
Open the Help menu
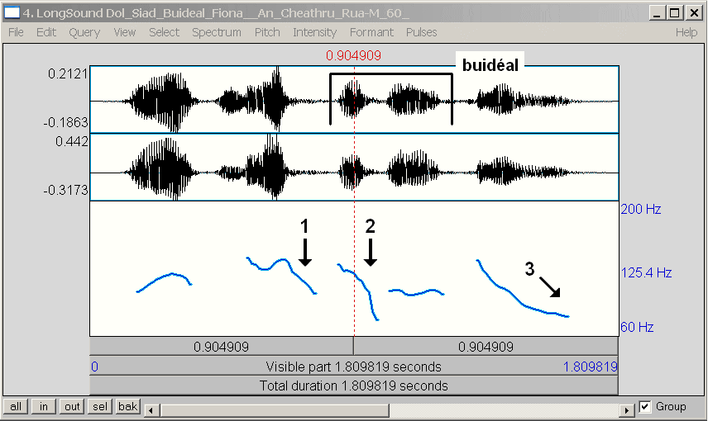686,32
